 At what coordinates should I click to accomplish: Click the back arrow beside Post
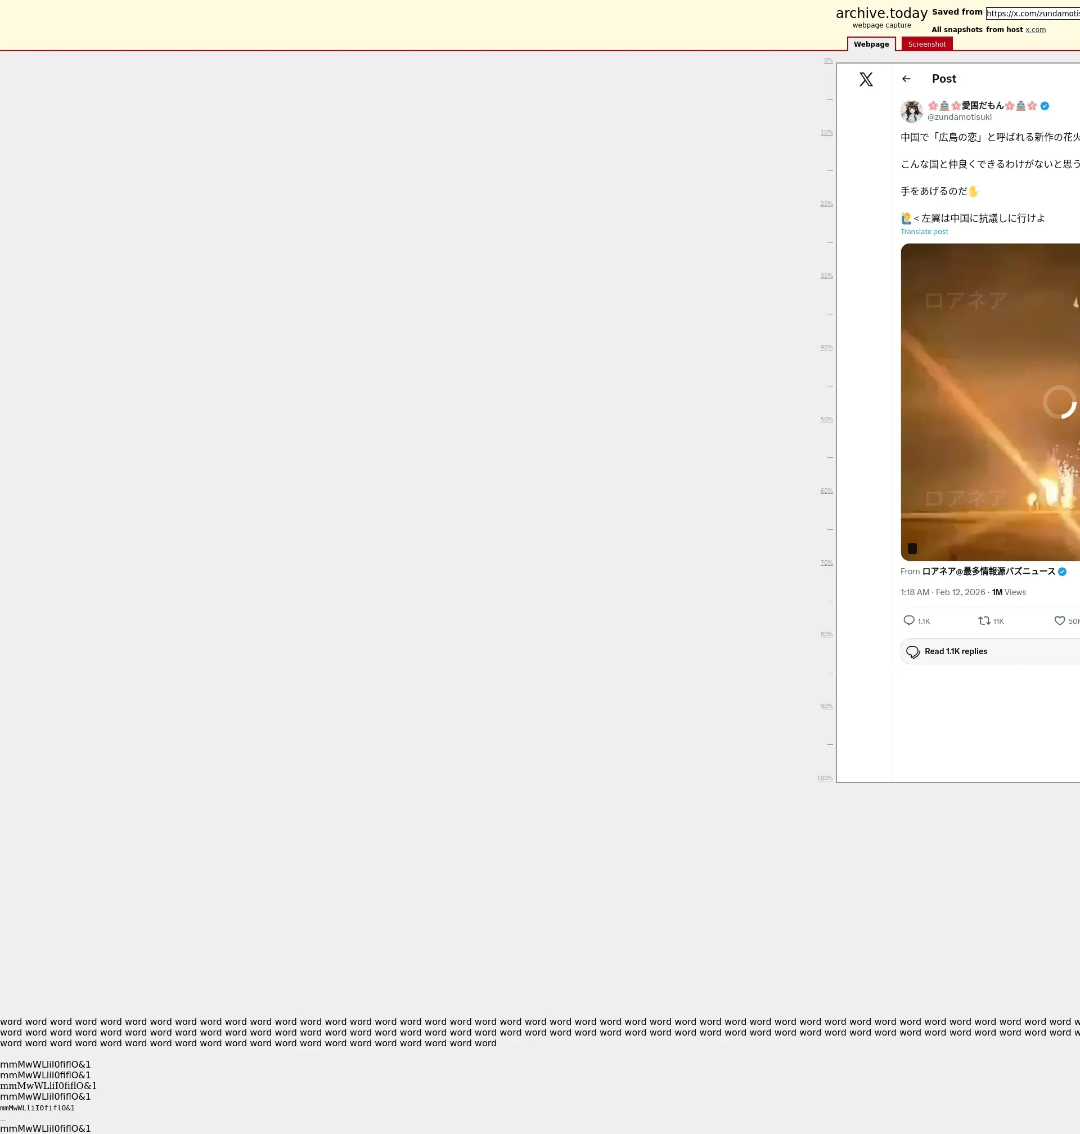906,79
